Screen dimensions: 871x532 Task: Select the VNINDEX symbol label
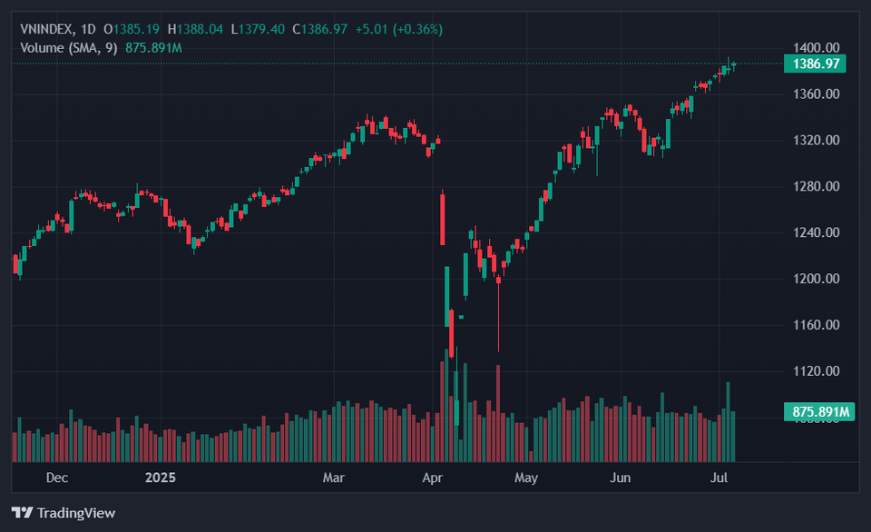coord(46,29)
